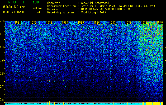This screenshot has width=166, height=105.
Task: Click the 1537 time marker
Action: click(112, 23)
